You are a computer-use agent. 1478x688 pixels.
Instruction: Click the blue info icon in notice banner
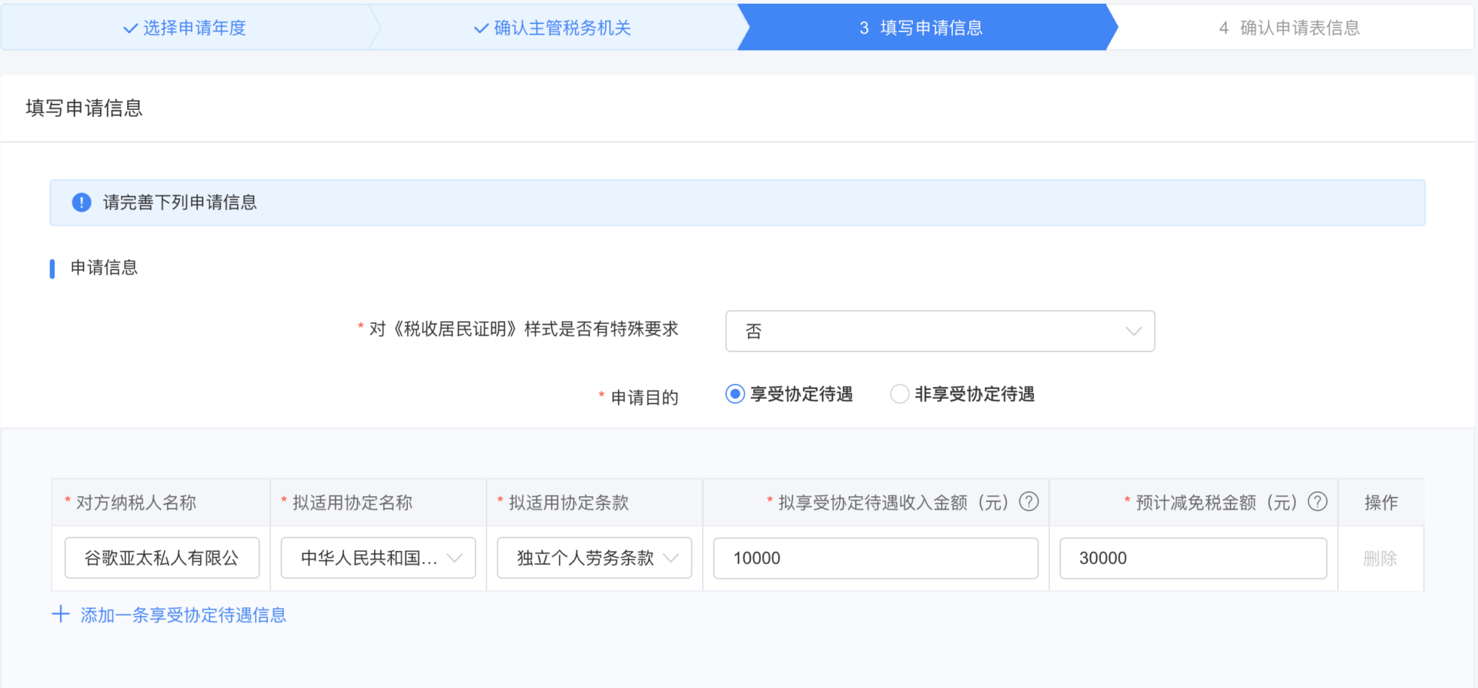(x=82, y=202)
